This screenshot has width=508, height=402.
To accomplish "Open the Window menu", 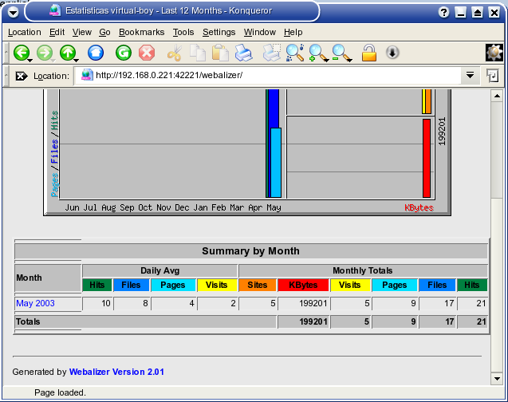I will 260,32.
